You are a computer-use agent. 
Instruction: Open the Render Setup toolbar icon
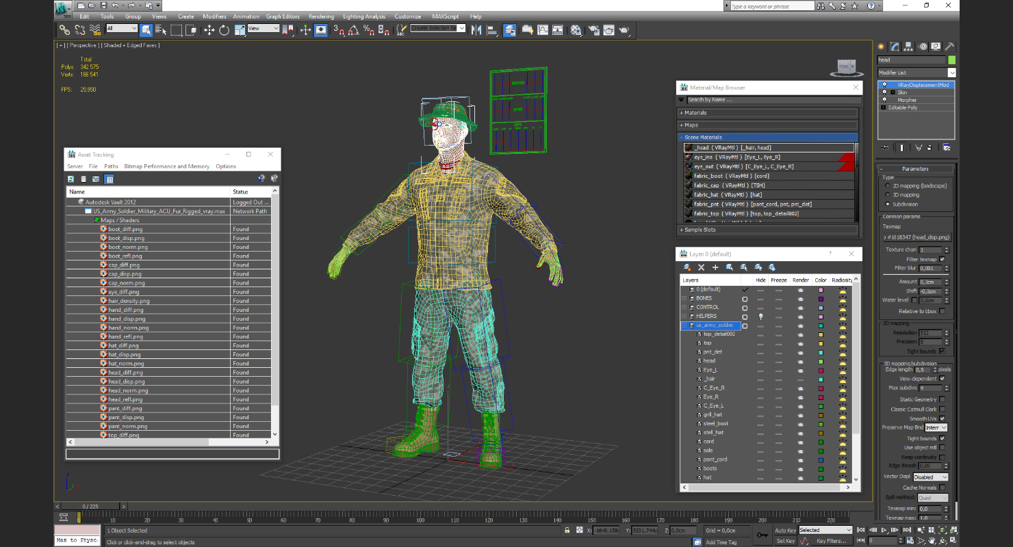[593, 30]
